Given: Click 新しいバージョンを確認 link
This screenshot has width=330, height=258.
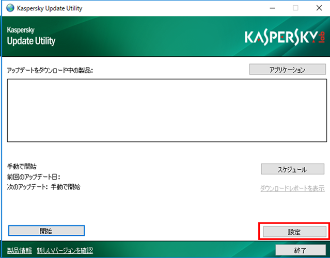Looking at the screenshot, I should click(x=65, y=250).
